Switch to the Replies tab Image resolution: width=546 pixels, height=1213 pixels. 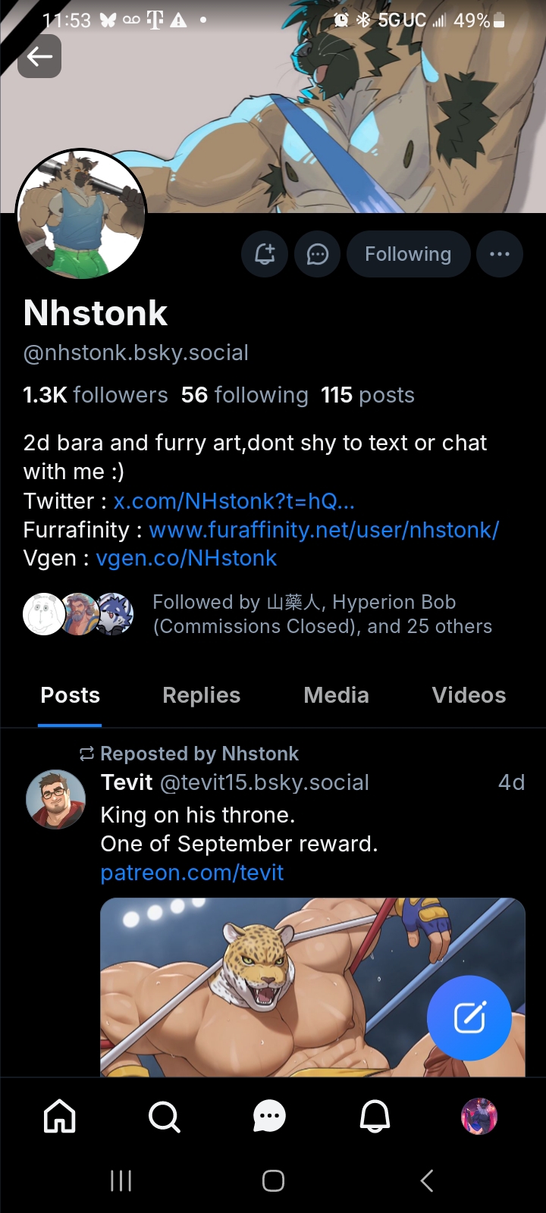(x=201, y=695)
